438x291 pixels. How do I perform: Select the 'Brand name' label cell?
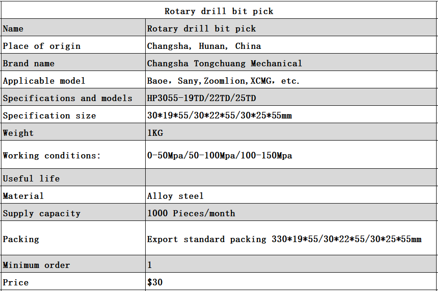tap(73, 63)
